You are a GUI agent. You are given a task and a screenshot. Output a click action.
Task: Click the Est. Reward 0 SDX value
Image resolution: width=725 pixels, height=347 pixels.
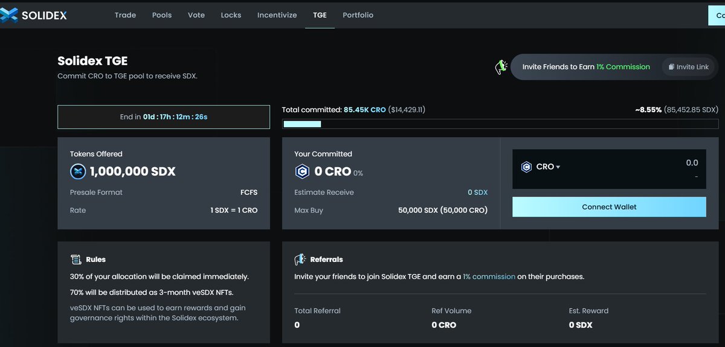[x=581, y=325]
